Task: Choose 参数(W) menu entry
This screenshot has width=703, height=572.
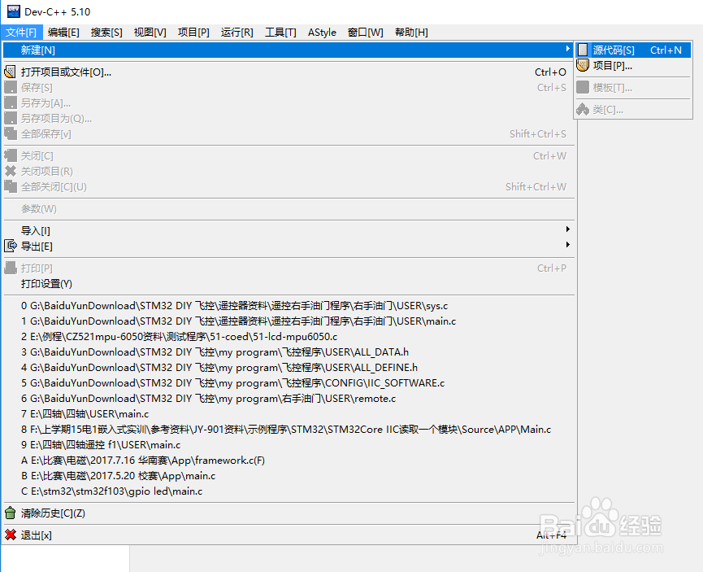Action: [288, 209]
